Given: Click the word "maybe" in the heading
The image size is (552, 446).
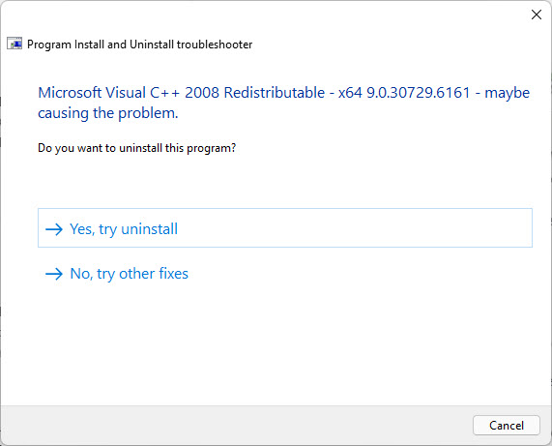Looking at the screenshot, I should pos(508,93).
